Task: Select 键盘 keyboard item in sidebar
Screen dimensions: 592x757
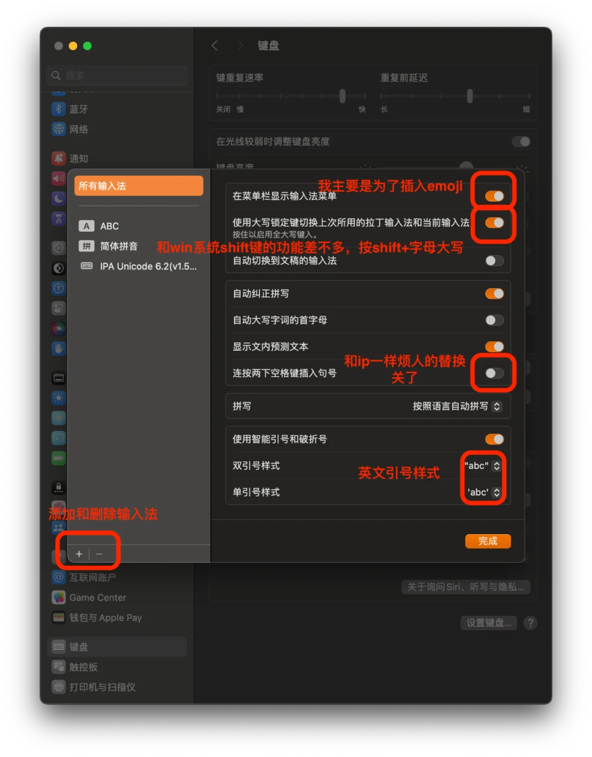Action: tap(117, 647)
